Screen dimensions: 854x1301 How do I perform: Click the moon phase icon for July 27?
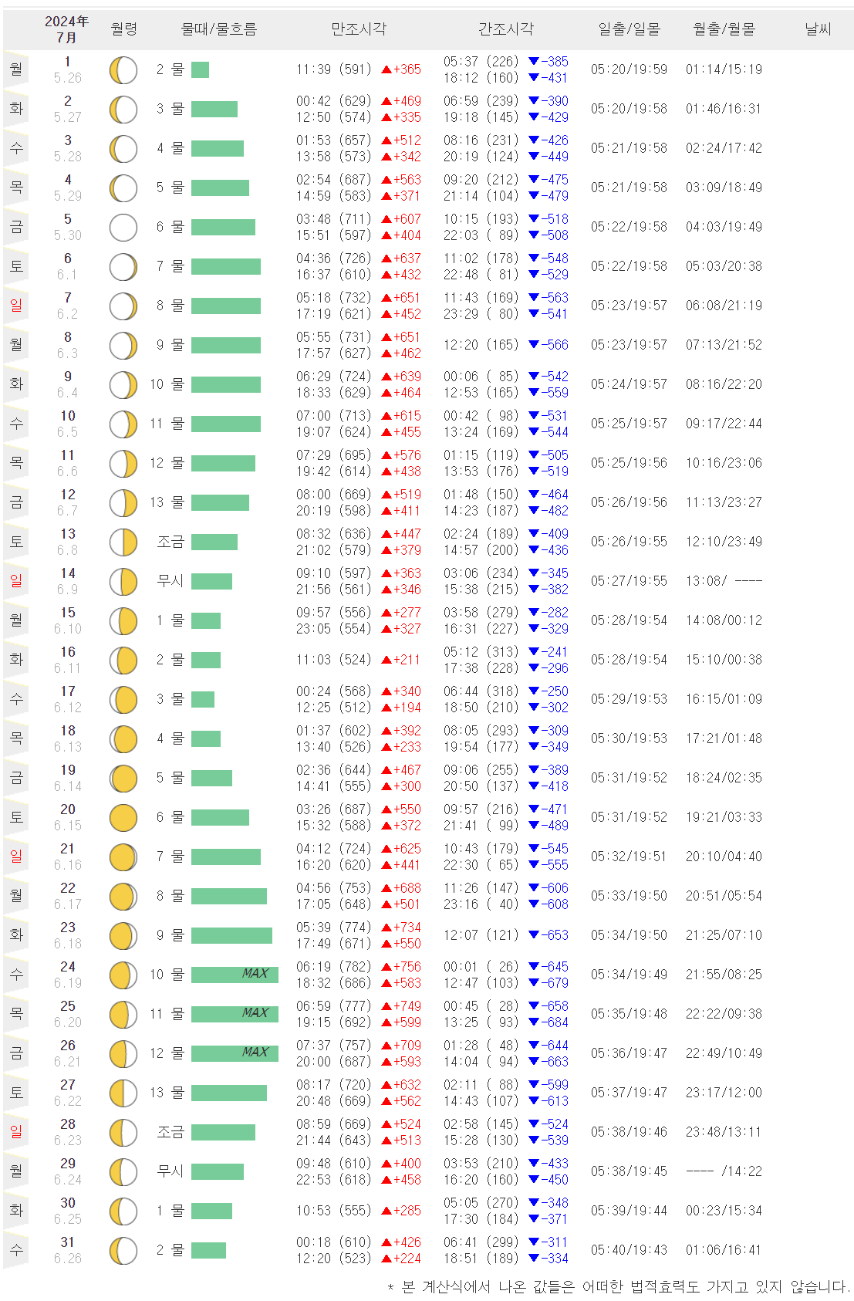point(123,1093)
